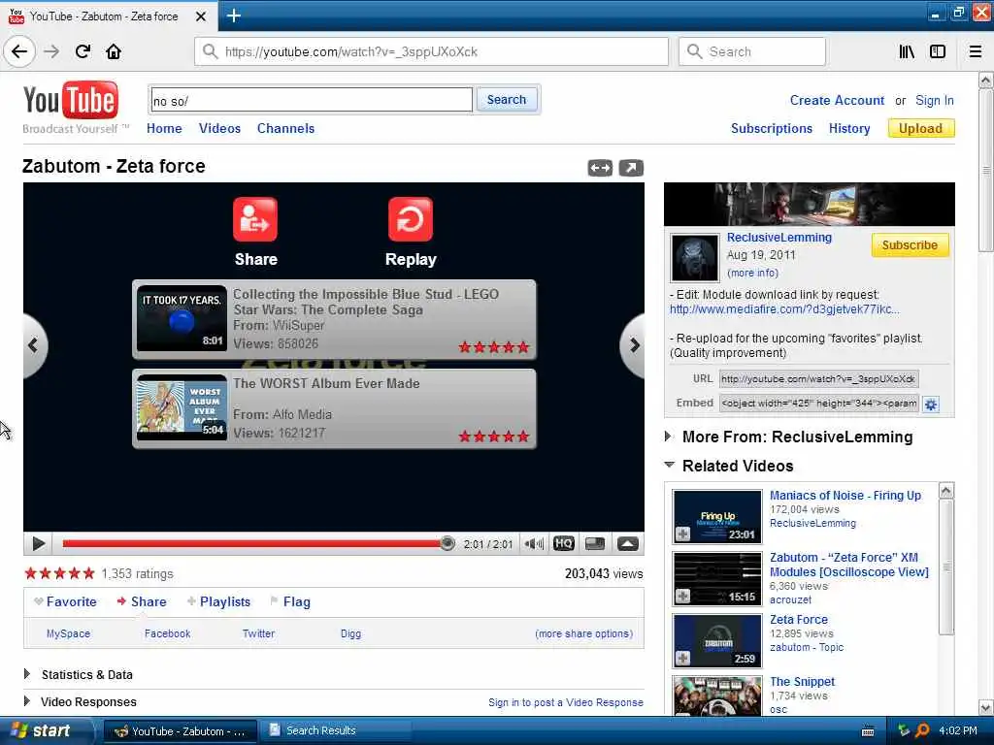The height and width of the screenshot is (745, 994).
Task: Select the Playlists action tab
Action: click(218, 601)
